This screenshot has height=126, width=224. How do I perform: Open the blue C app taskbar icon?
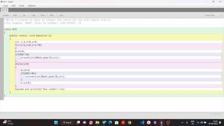pyautogui.click(x=155, y=122)
